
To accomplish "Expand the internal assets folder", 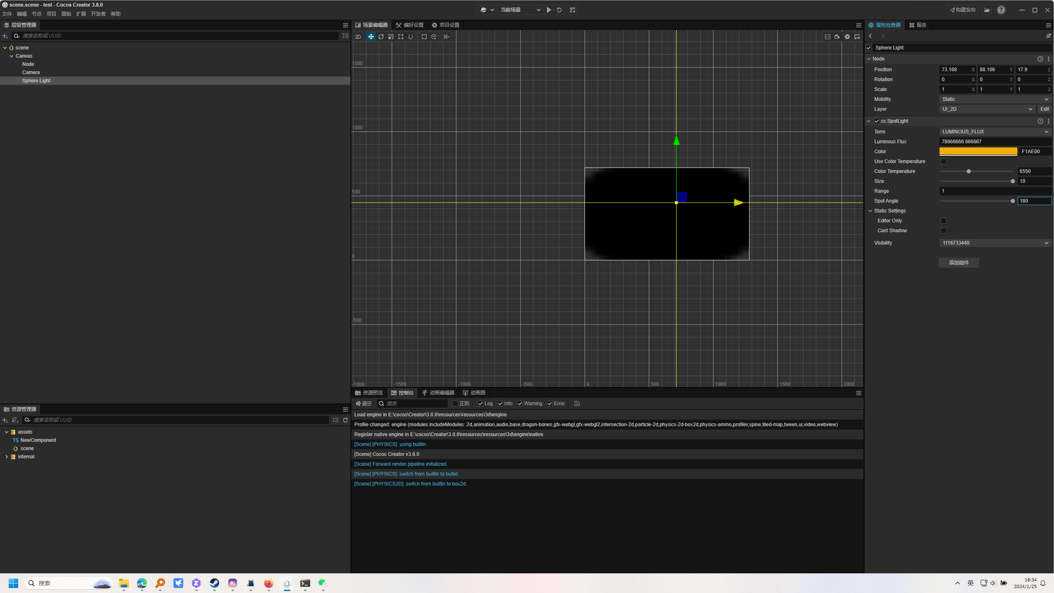I will [x=7, y=457].
